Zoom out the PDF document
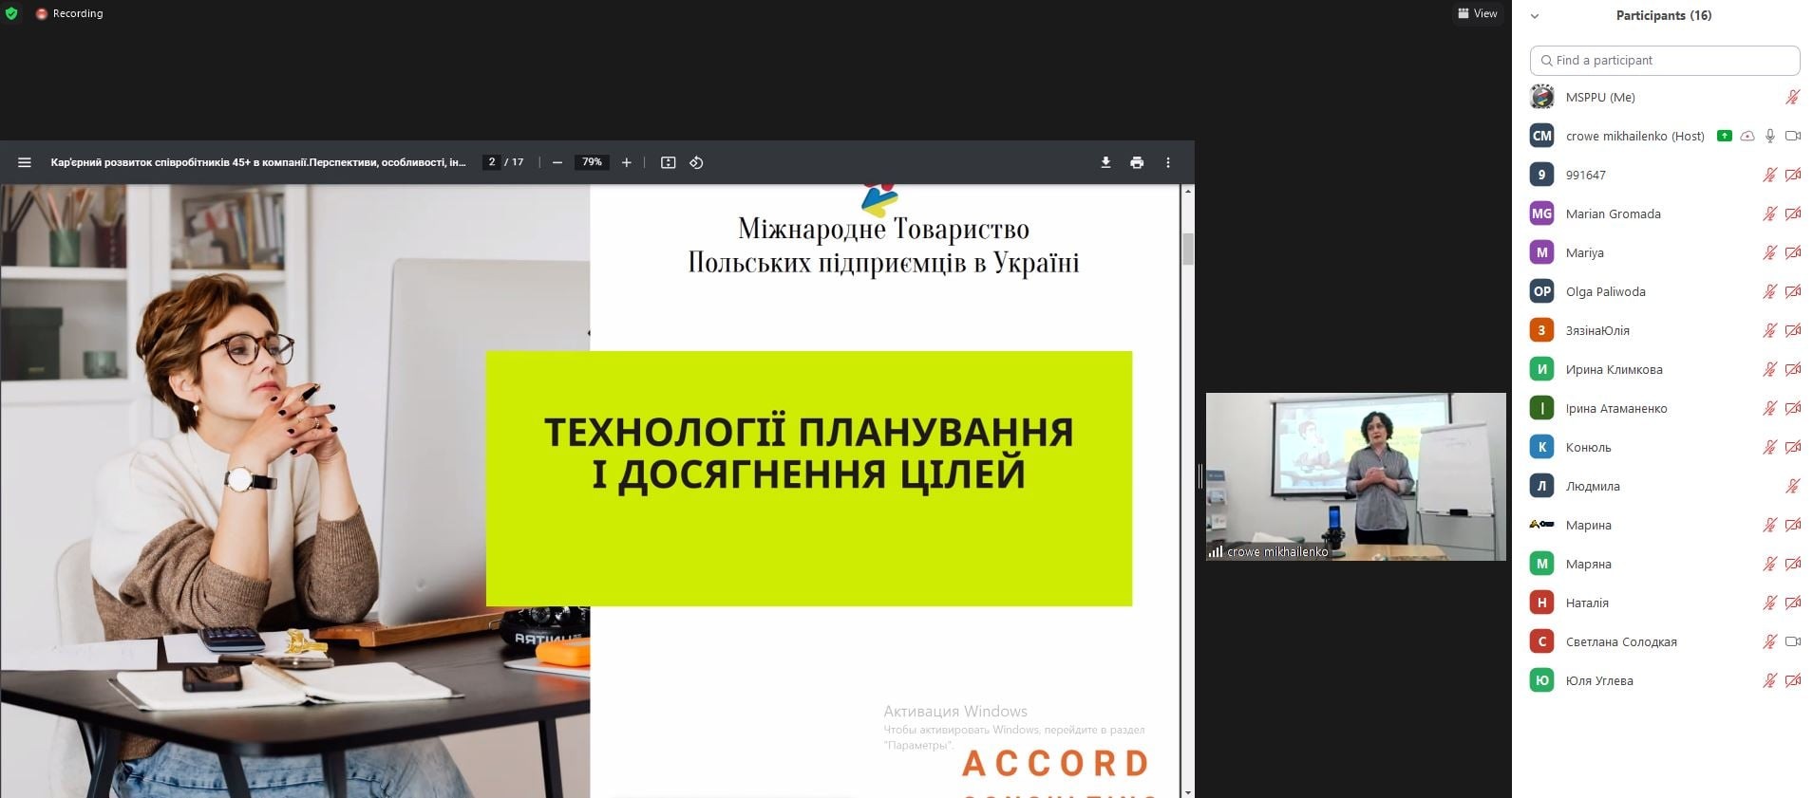This screenshot has height=798, width=1813. [557, 163]
